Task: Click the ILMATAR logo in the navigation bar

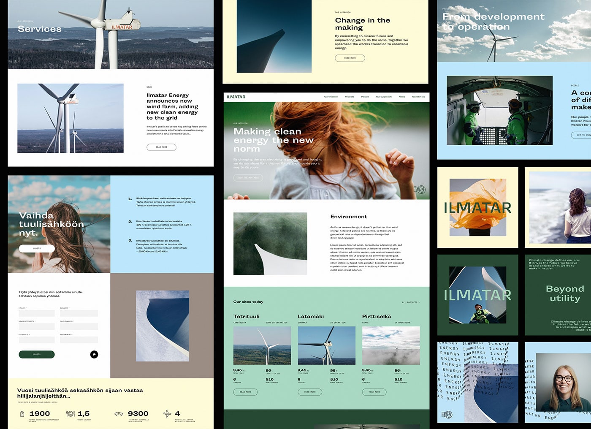Action: coord(236,97)
